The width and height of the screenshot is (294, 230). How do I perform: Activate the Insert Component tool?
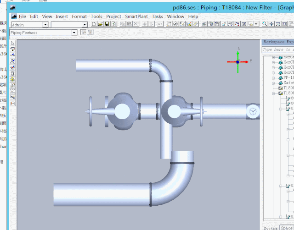click(12, 61)
